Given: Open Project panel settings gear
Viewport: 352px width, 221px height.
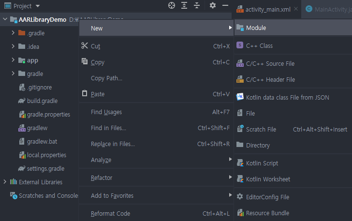Looking at the screenshot, I should [213, 5].
